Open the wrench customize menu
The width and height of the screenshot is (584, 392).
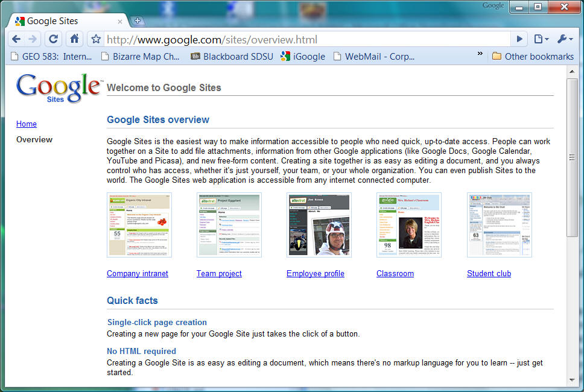565,39
